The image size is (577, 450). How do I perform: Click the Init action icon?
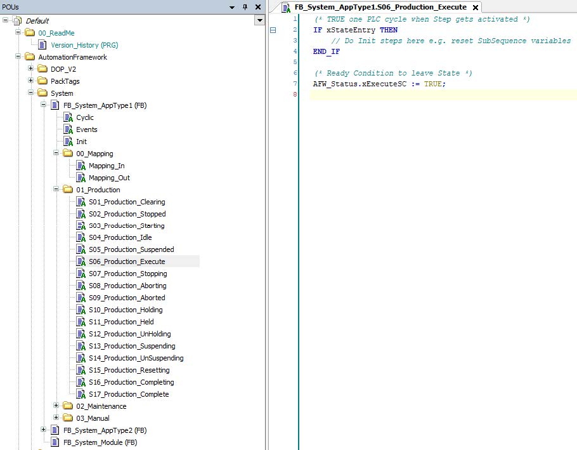click(x=68, y=142)
